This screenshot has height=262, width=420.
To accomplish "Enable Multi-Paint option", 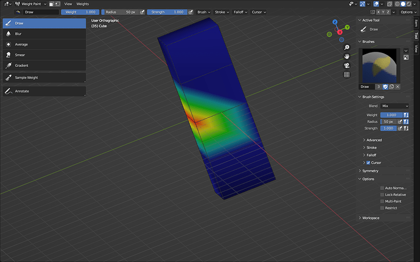I will (382, 201).
